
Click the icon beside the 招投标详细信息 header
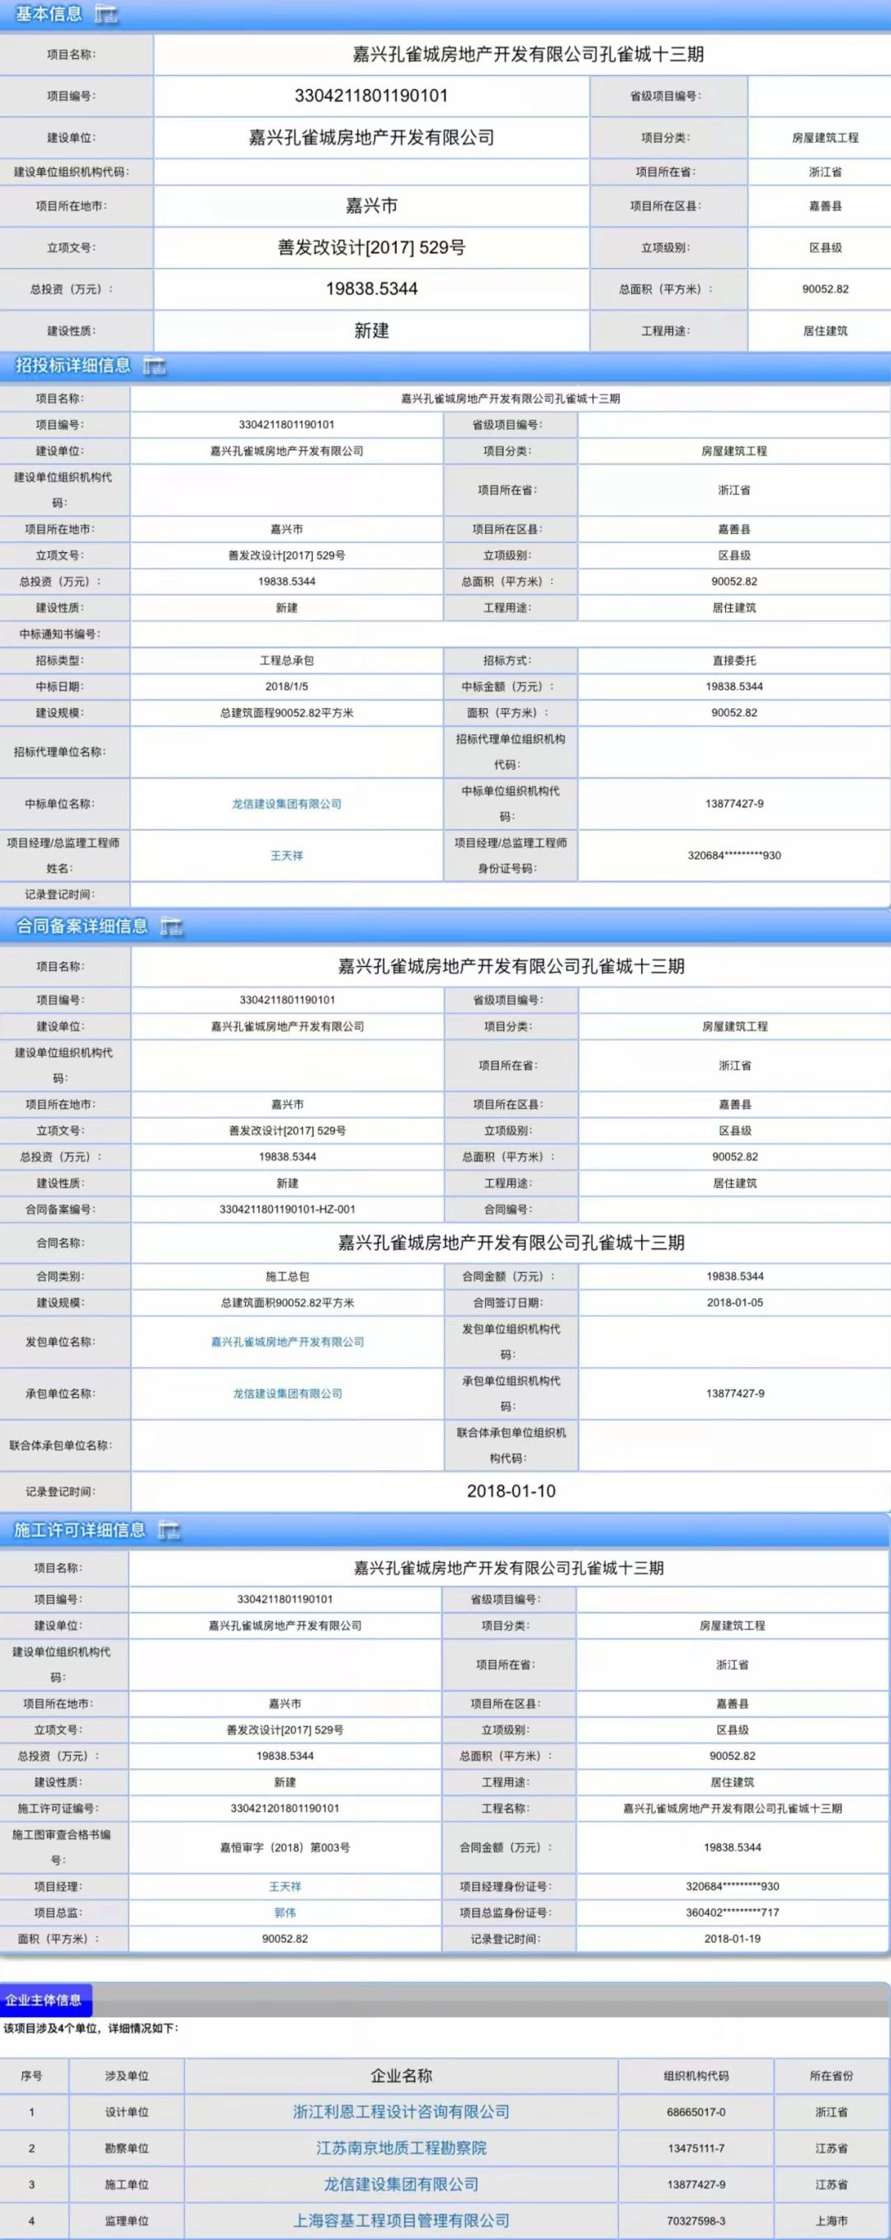coord(155,366)
